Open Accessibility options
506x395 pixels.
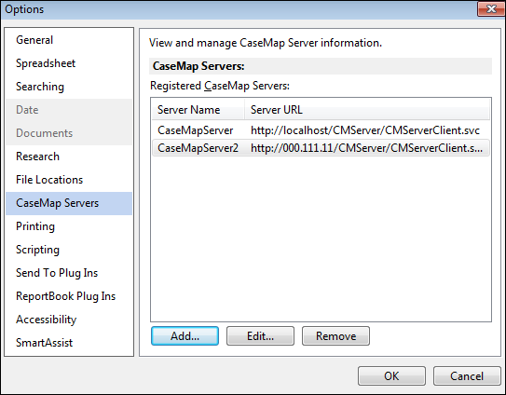pyautogui.click(x=47, y=320)
